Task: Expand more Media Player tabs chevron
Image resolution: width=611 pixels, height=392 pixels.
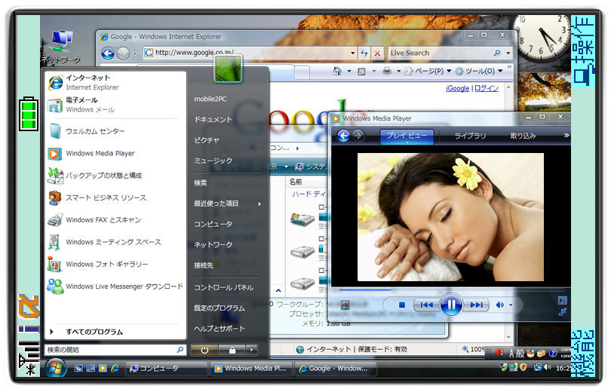Action: pyautogui.click(x=566, y=136)
